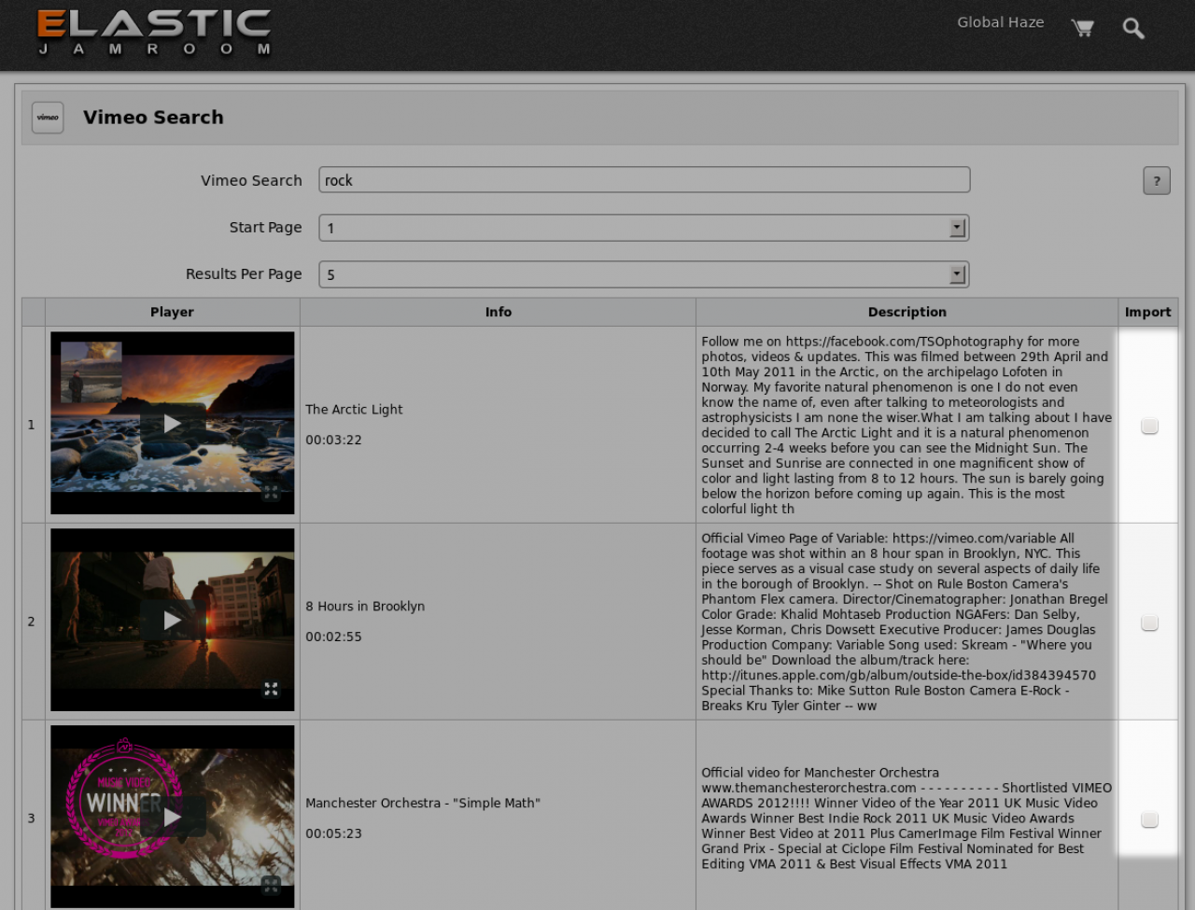Click the Manchester Orchestra video thumbnail
Image resolution: width=1195 pixels, height=910 pixels.
tap(173, 817)
